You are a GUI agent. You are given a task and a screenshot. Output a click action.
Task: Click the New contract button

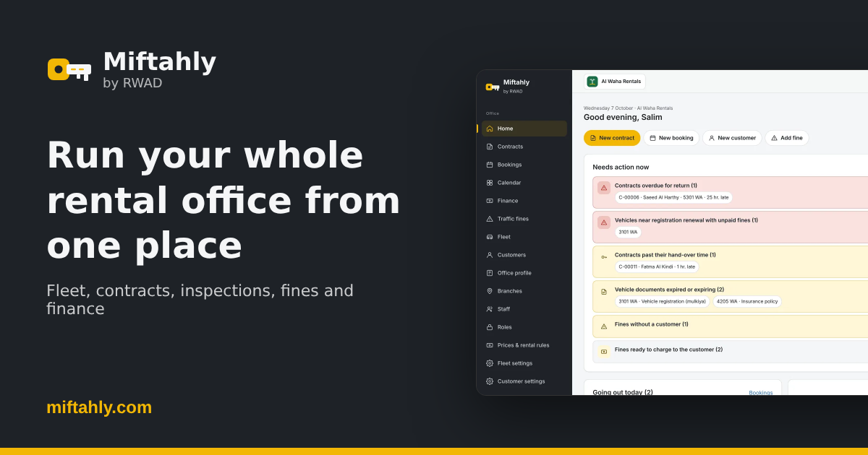pyautogui.click(x=612, y=138)
